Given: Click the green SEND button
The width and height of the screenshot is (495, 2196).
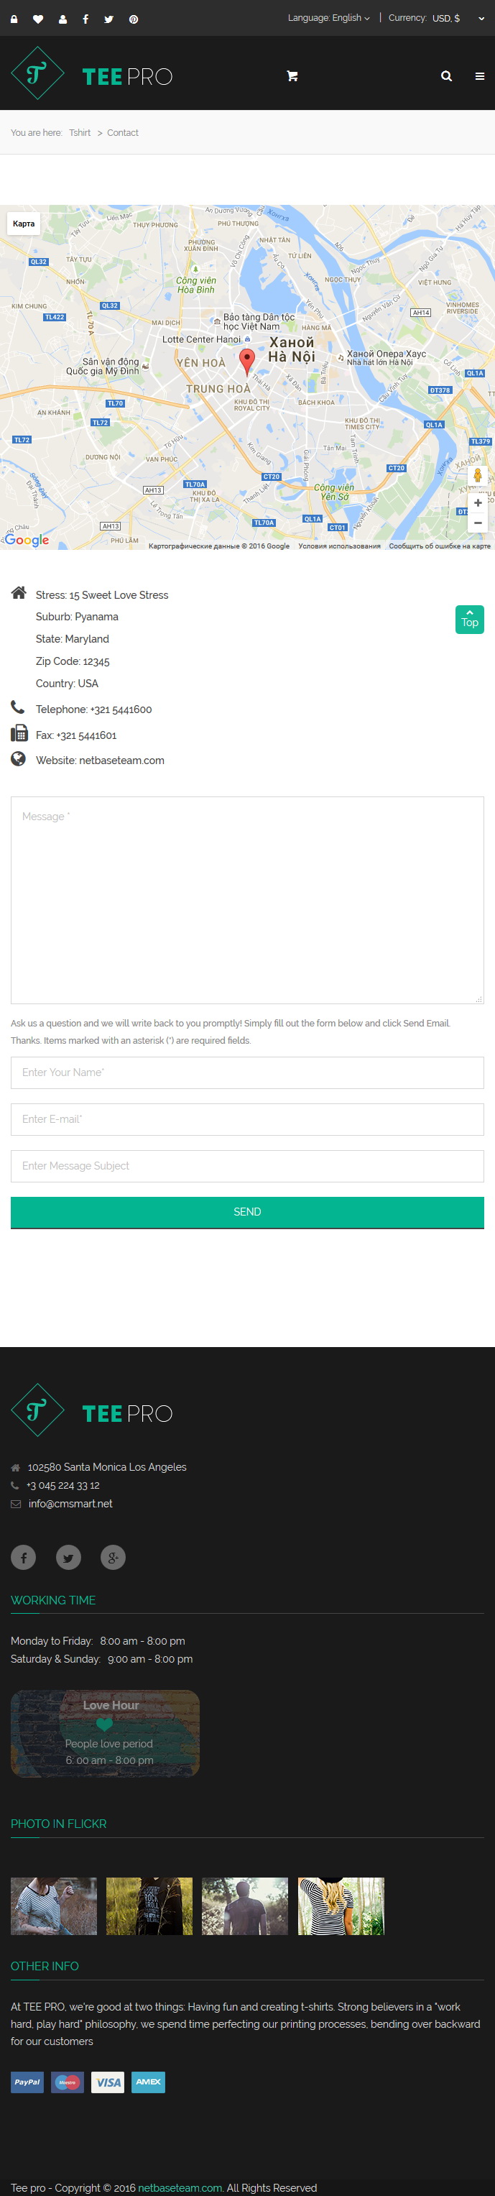Looking at the screenshot, I should 247,1212.
